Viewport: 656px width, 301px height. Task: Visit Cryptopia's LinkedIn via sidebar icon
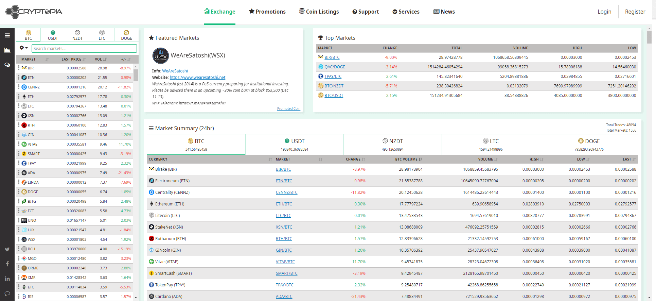(x=7, y=279)
